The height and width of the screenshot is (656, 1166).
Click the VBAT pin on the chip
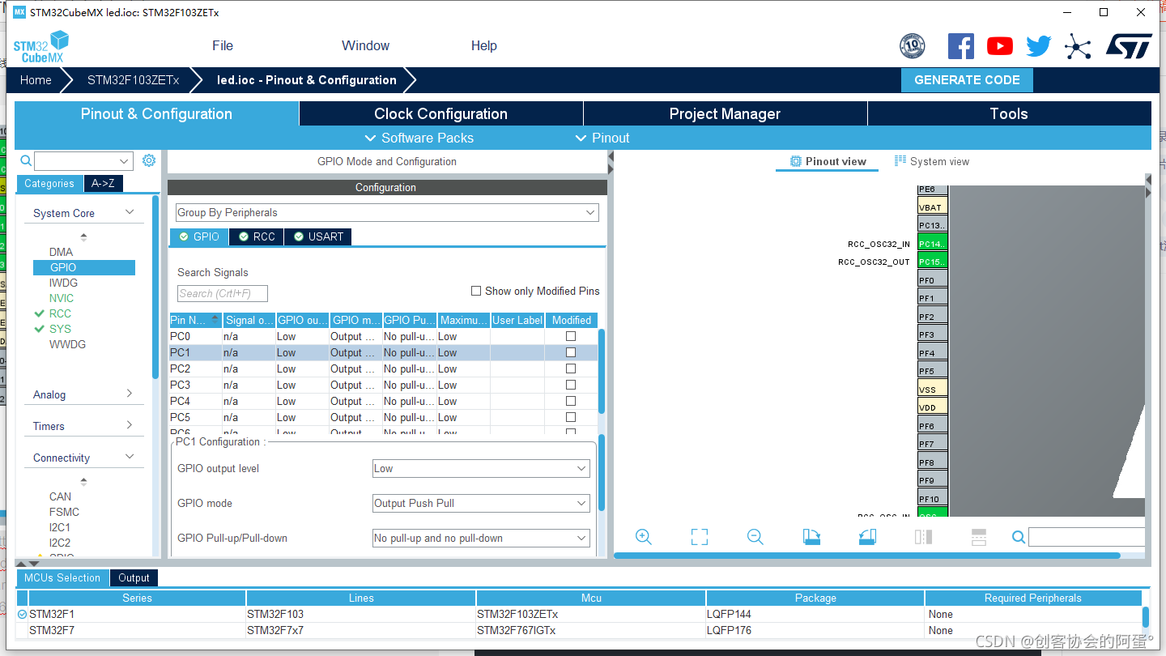pyautogui.click(x=932, y=207)
